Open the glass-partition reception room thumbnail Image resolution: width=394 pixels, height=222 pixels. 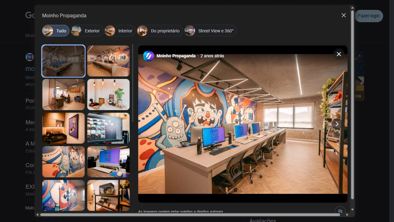[x=63, y=95]
